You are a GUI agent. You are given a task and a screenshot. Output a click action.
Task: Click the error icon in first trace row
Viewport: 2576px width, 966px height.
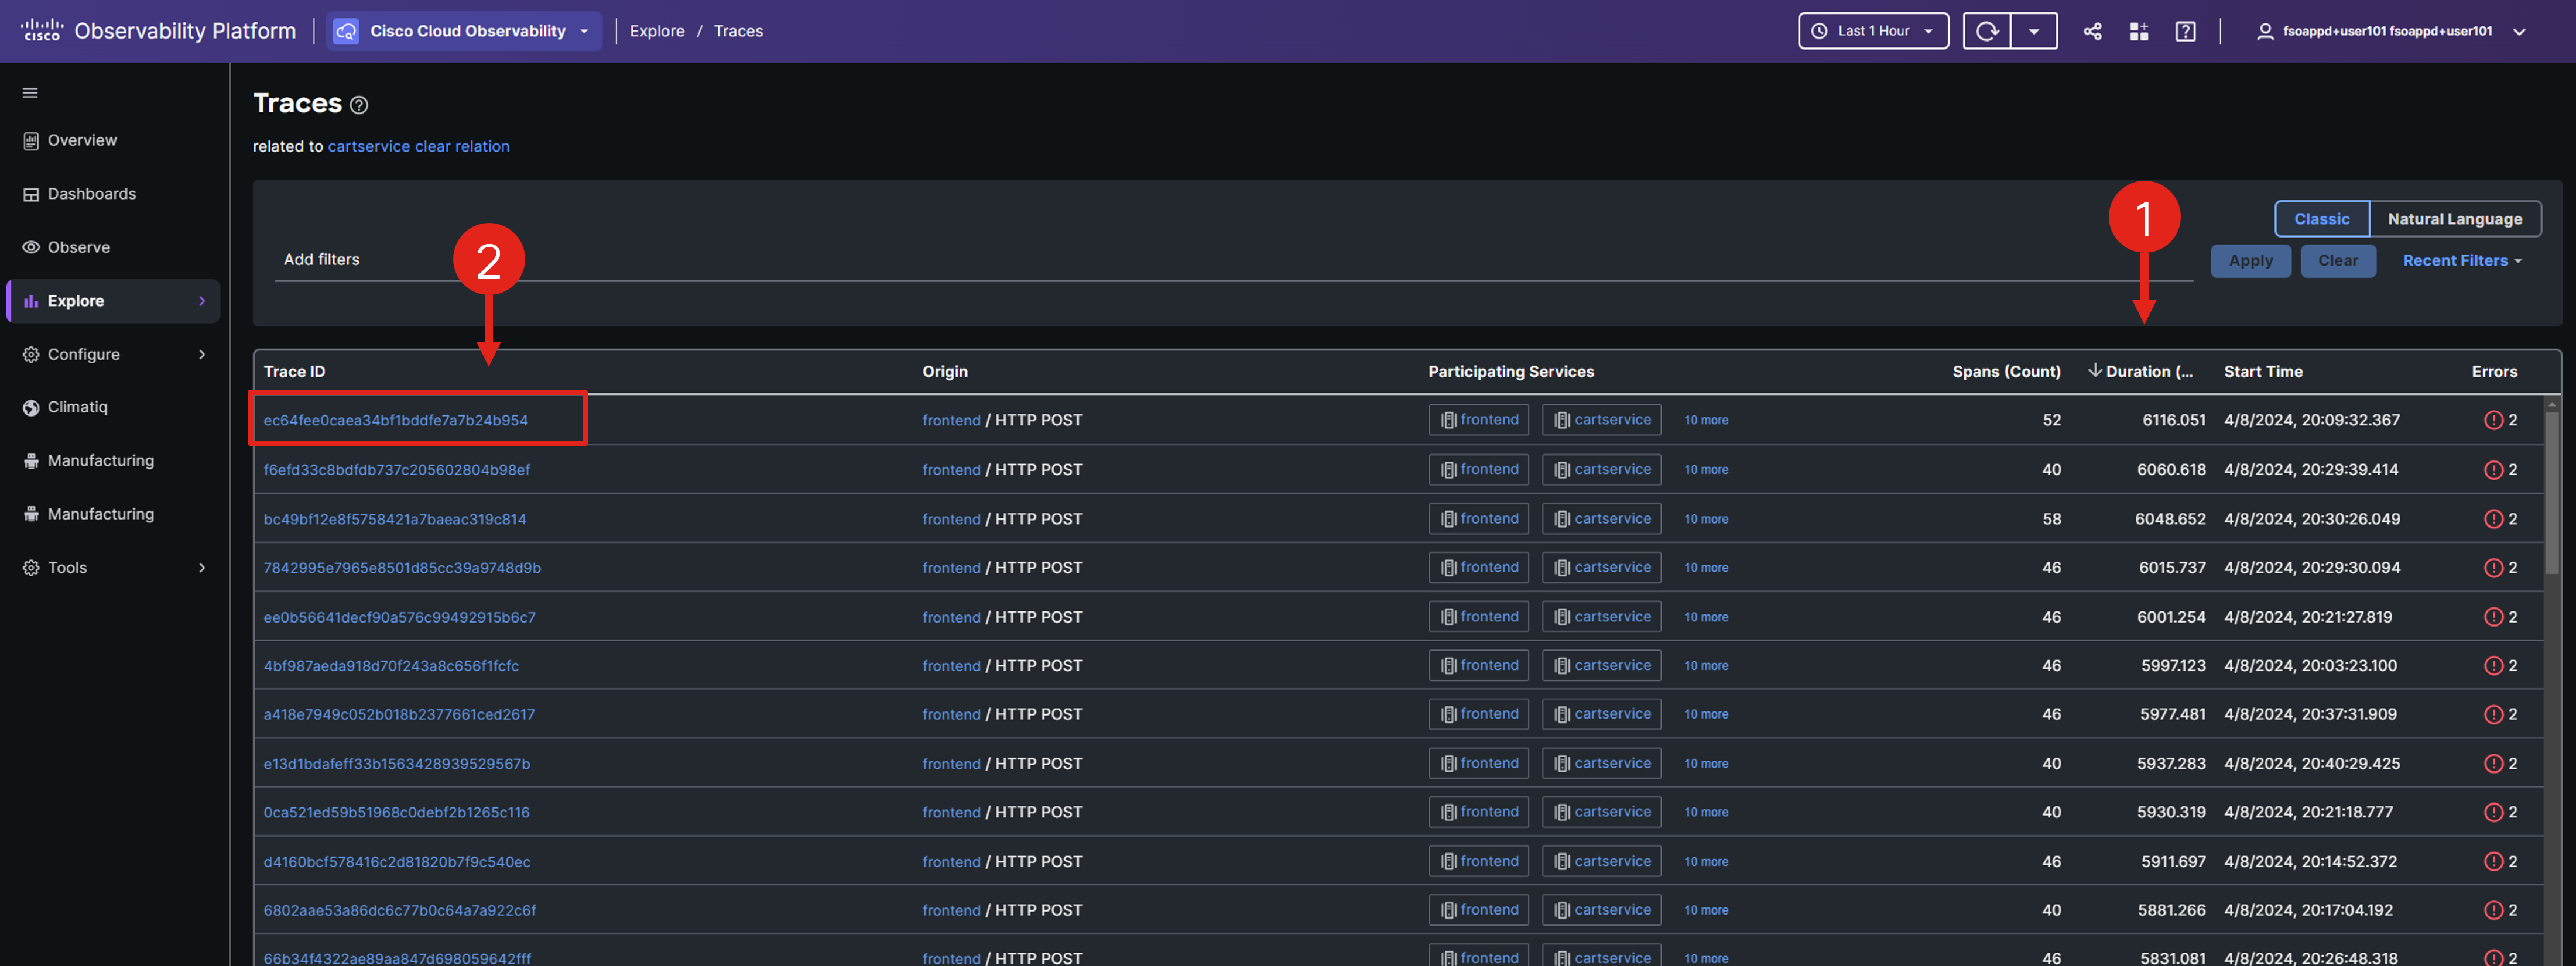(x=2493, y=421)
